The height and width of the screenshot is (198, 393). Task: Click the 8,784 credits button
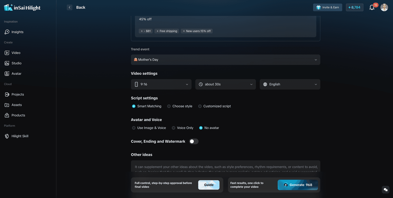[355, 7]
